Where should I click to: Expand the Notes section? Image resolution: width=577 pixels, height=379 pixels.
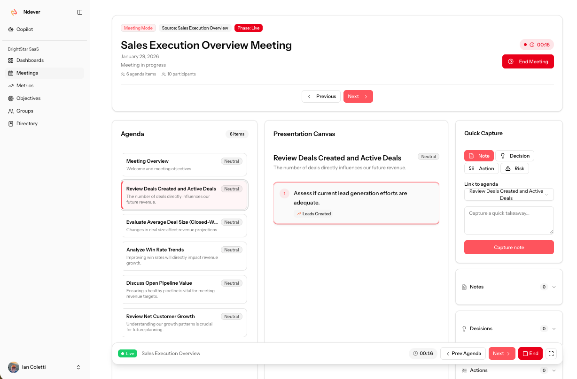[509, 287]
